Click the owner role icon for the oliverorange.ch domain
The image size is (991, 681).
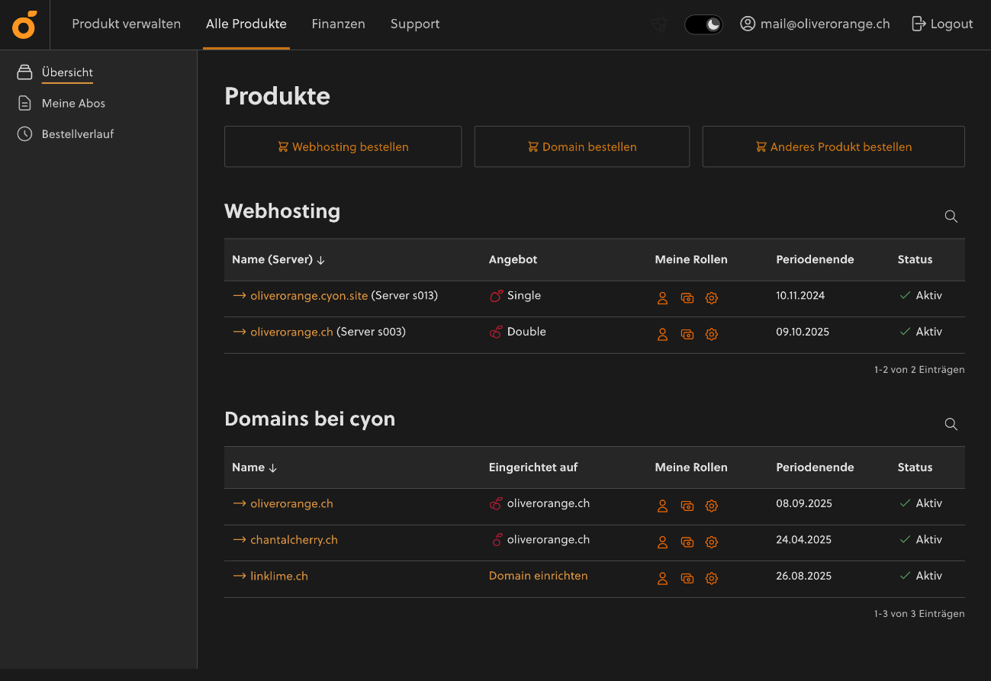[x=663, y=506]
